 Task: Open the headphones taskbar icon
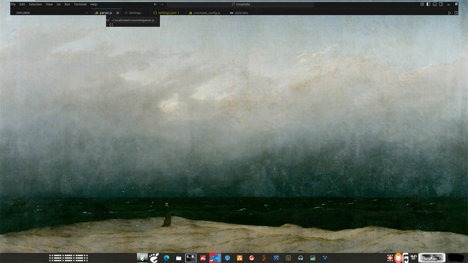[300, 258]
